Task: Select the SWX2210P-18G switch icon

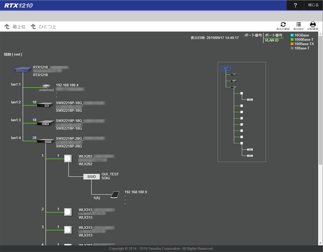Action: coord(45,123)
